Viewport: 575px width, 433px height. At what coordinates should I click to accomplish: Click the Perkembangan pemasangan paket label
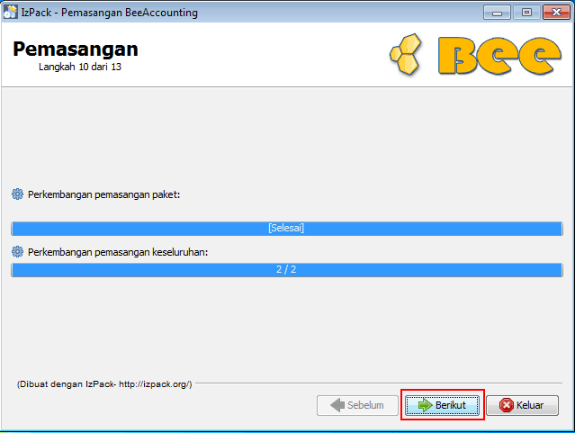pyautogui.click(x=103, y=194)
